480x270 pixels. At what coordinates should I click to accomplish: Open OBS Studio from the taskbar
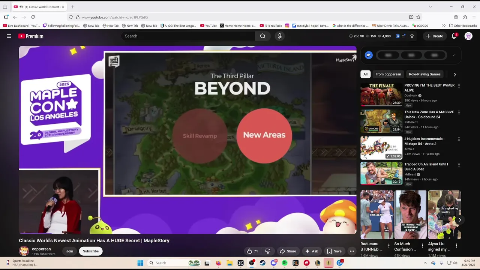(x=252, y=263)
